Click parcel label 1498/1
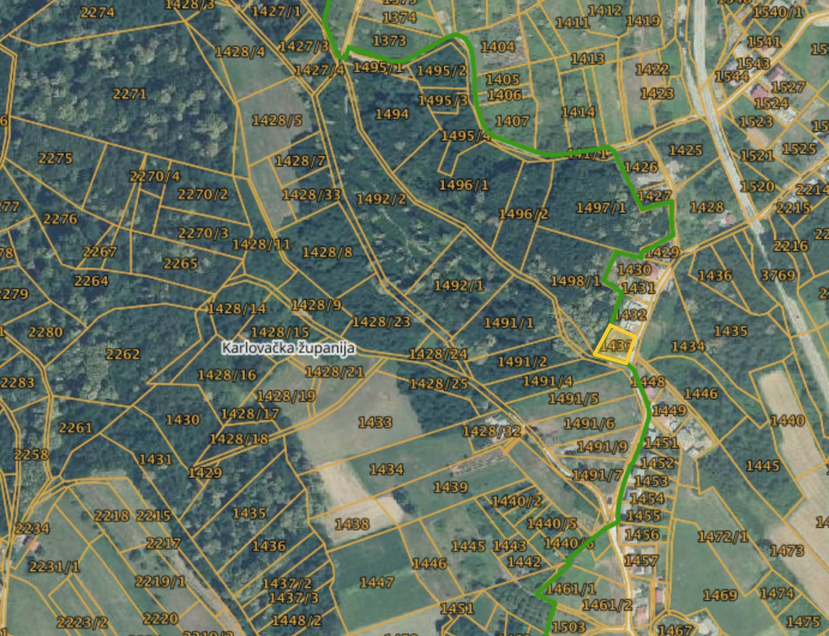The height and width of the screenshot is (636, 829). click(x=575, y=281)
